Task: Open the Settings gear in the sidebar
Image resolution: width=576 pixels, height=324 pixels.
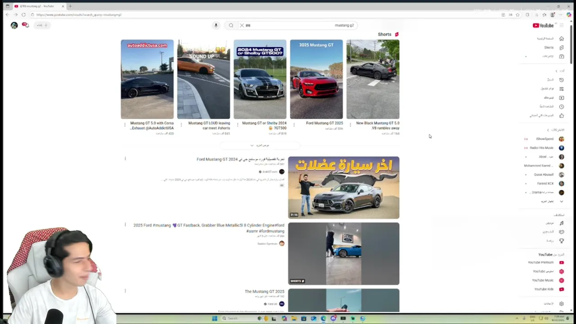Action: (x=561, y=304)
